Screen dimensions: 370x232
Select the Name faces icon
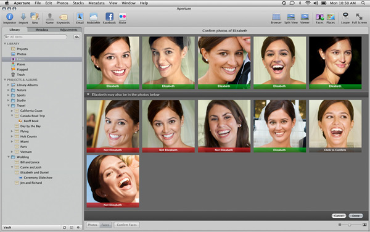point(49,17)
